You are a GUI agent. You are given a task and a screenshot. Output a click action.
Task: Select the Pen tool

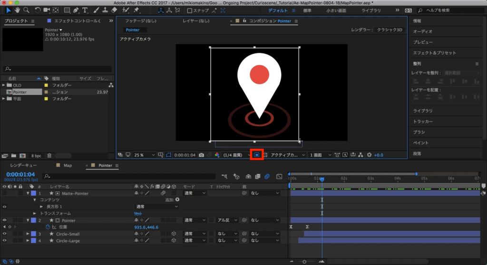click(x=75, y=10)
